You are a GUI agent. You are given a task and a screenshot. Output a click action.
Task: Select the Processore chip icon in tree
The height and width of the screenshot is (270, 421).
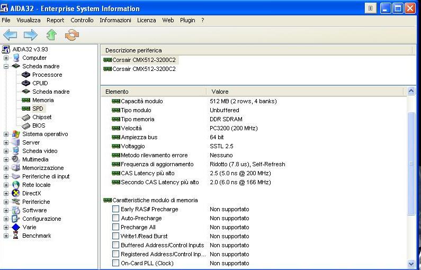tap(26, 75)
